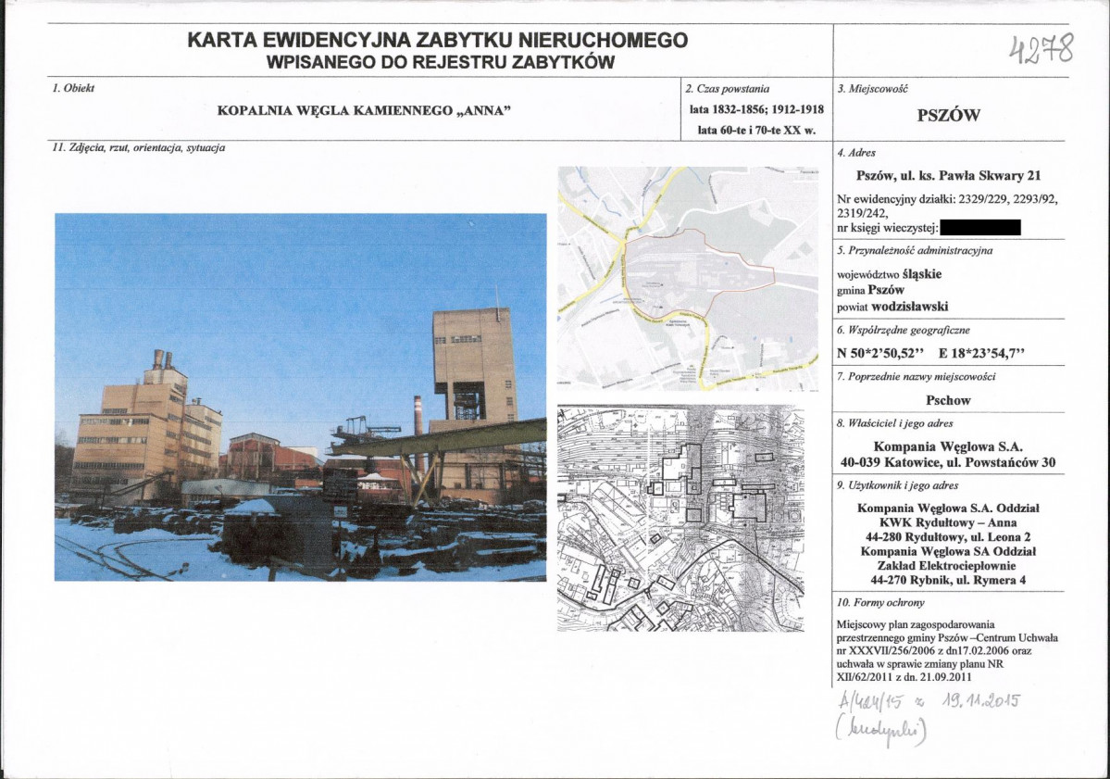Screen dimensions: 1110x779
Task: Click the '10. Formy ochrony' heading
Action: click(867, 602)
